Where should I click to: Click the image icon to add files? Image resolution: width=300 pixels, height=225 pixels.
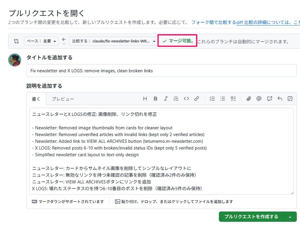(x=117, y=202)
